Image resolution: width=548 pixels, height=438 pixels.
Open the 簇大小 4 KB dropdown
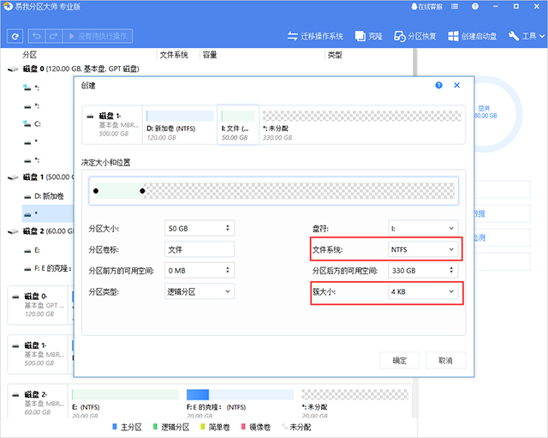click(421, 292)
